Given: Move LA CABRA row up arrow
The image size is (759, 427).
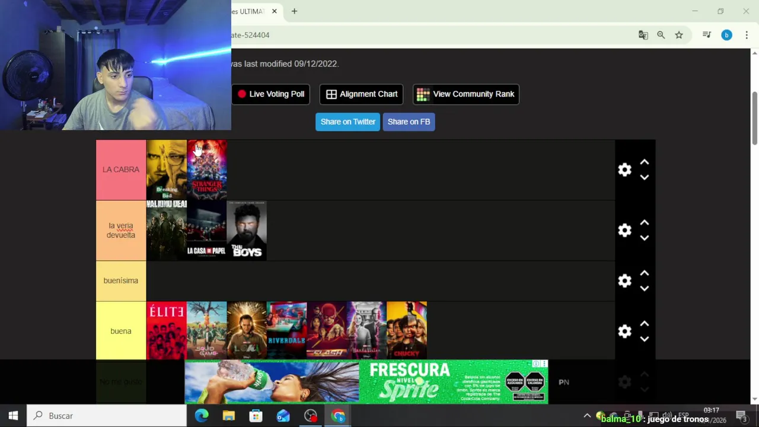Looking at the screenshot, I should tap(645, 162).
